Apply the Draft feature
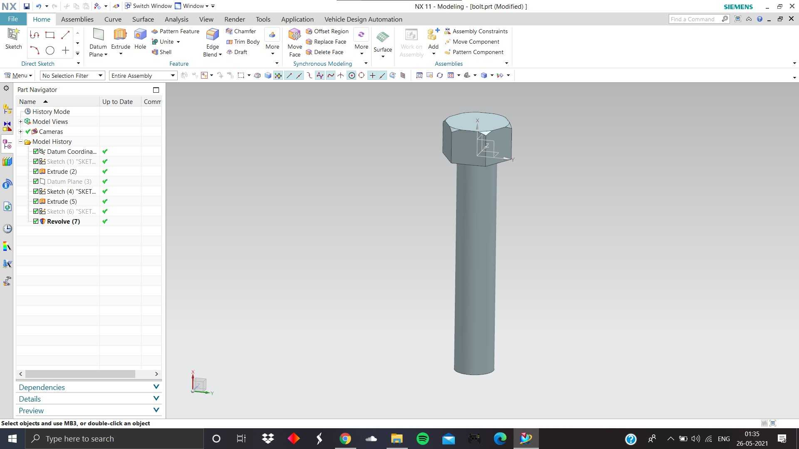This screenshot has width=799, height=449. pos(237,52)
